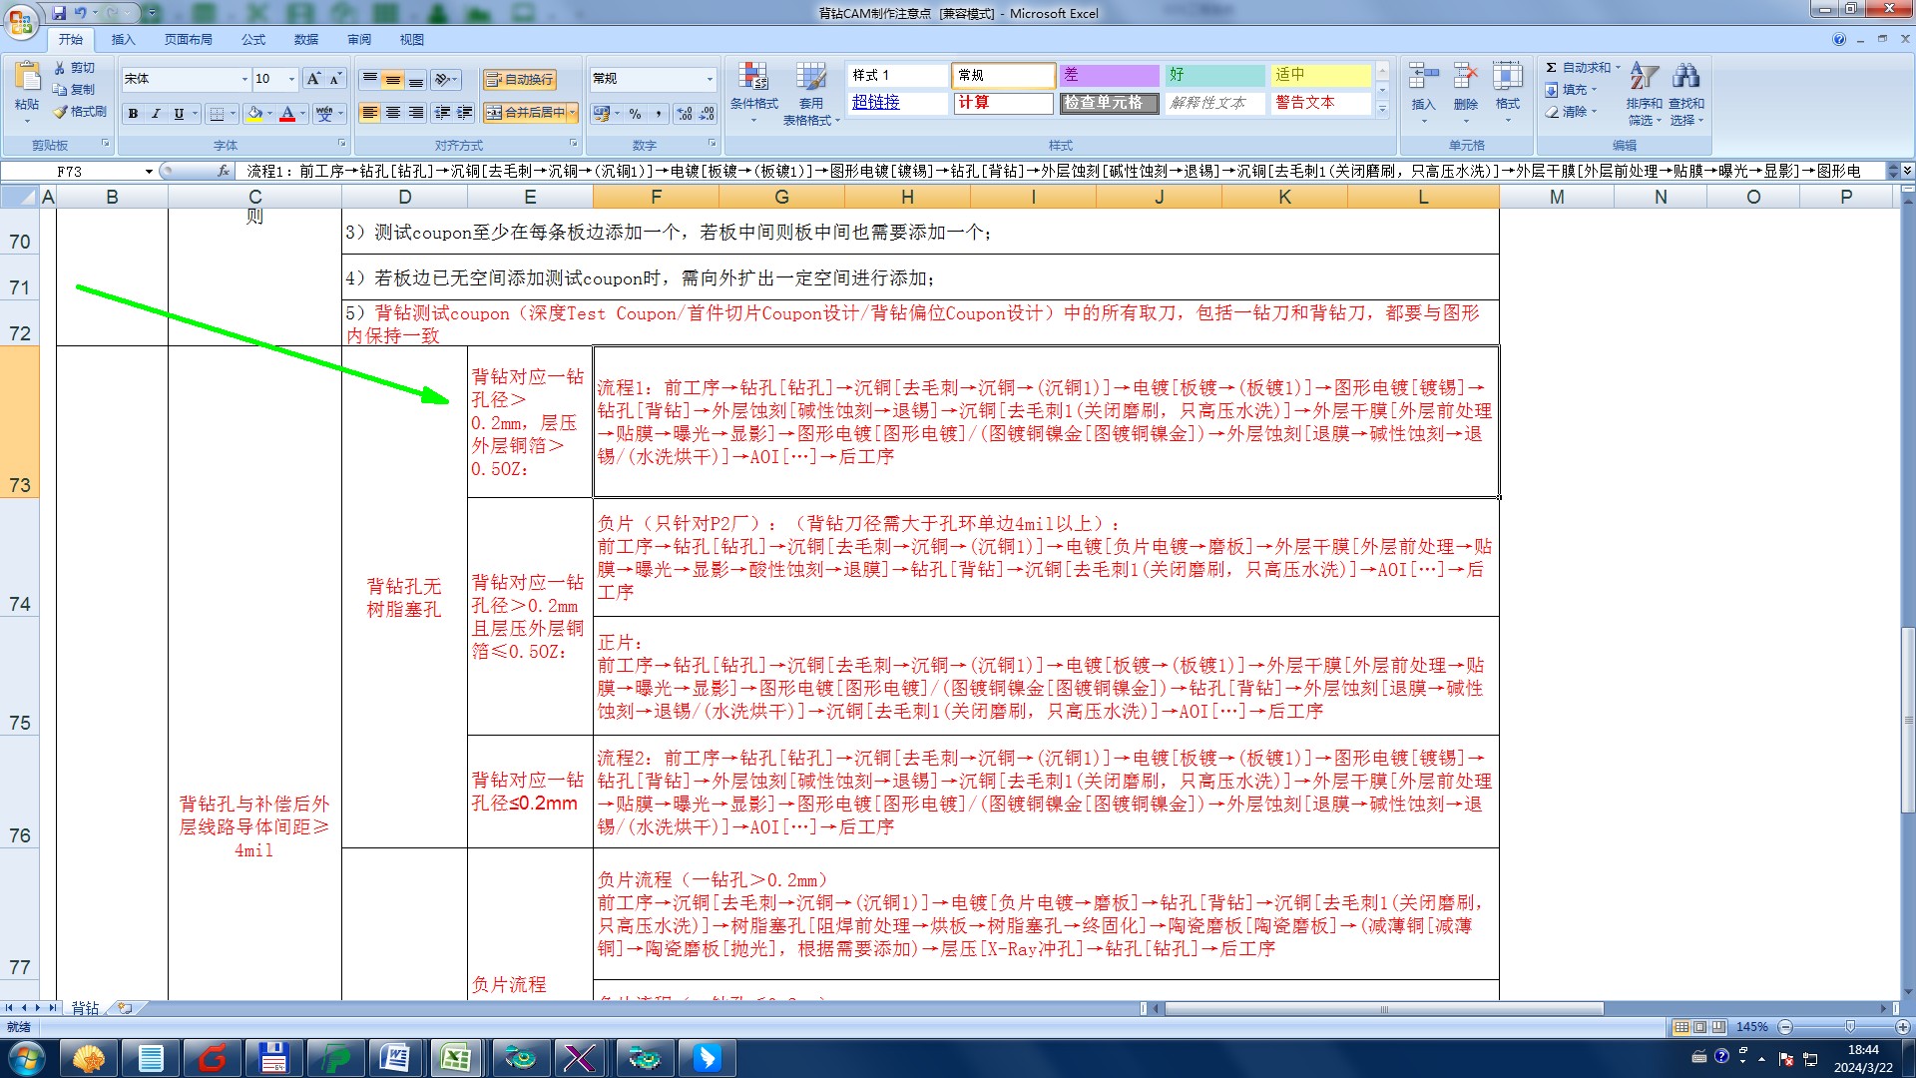Screen dimensions: 1916x1078
Task: Toggle Italic formatting
Action: (156, 114)
